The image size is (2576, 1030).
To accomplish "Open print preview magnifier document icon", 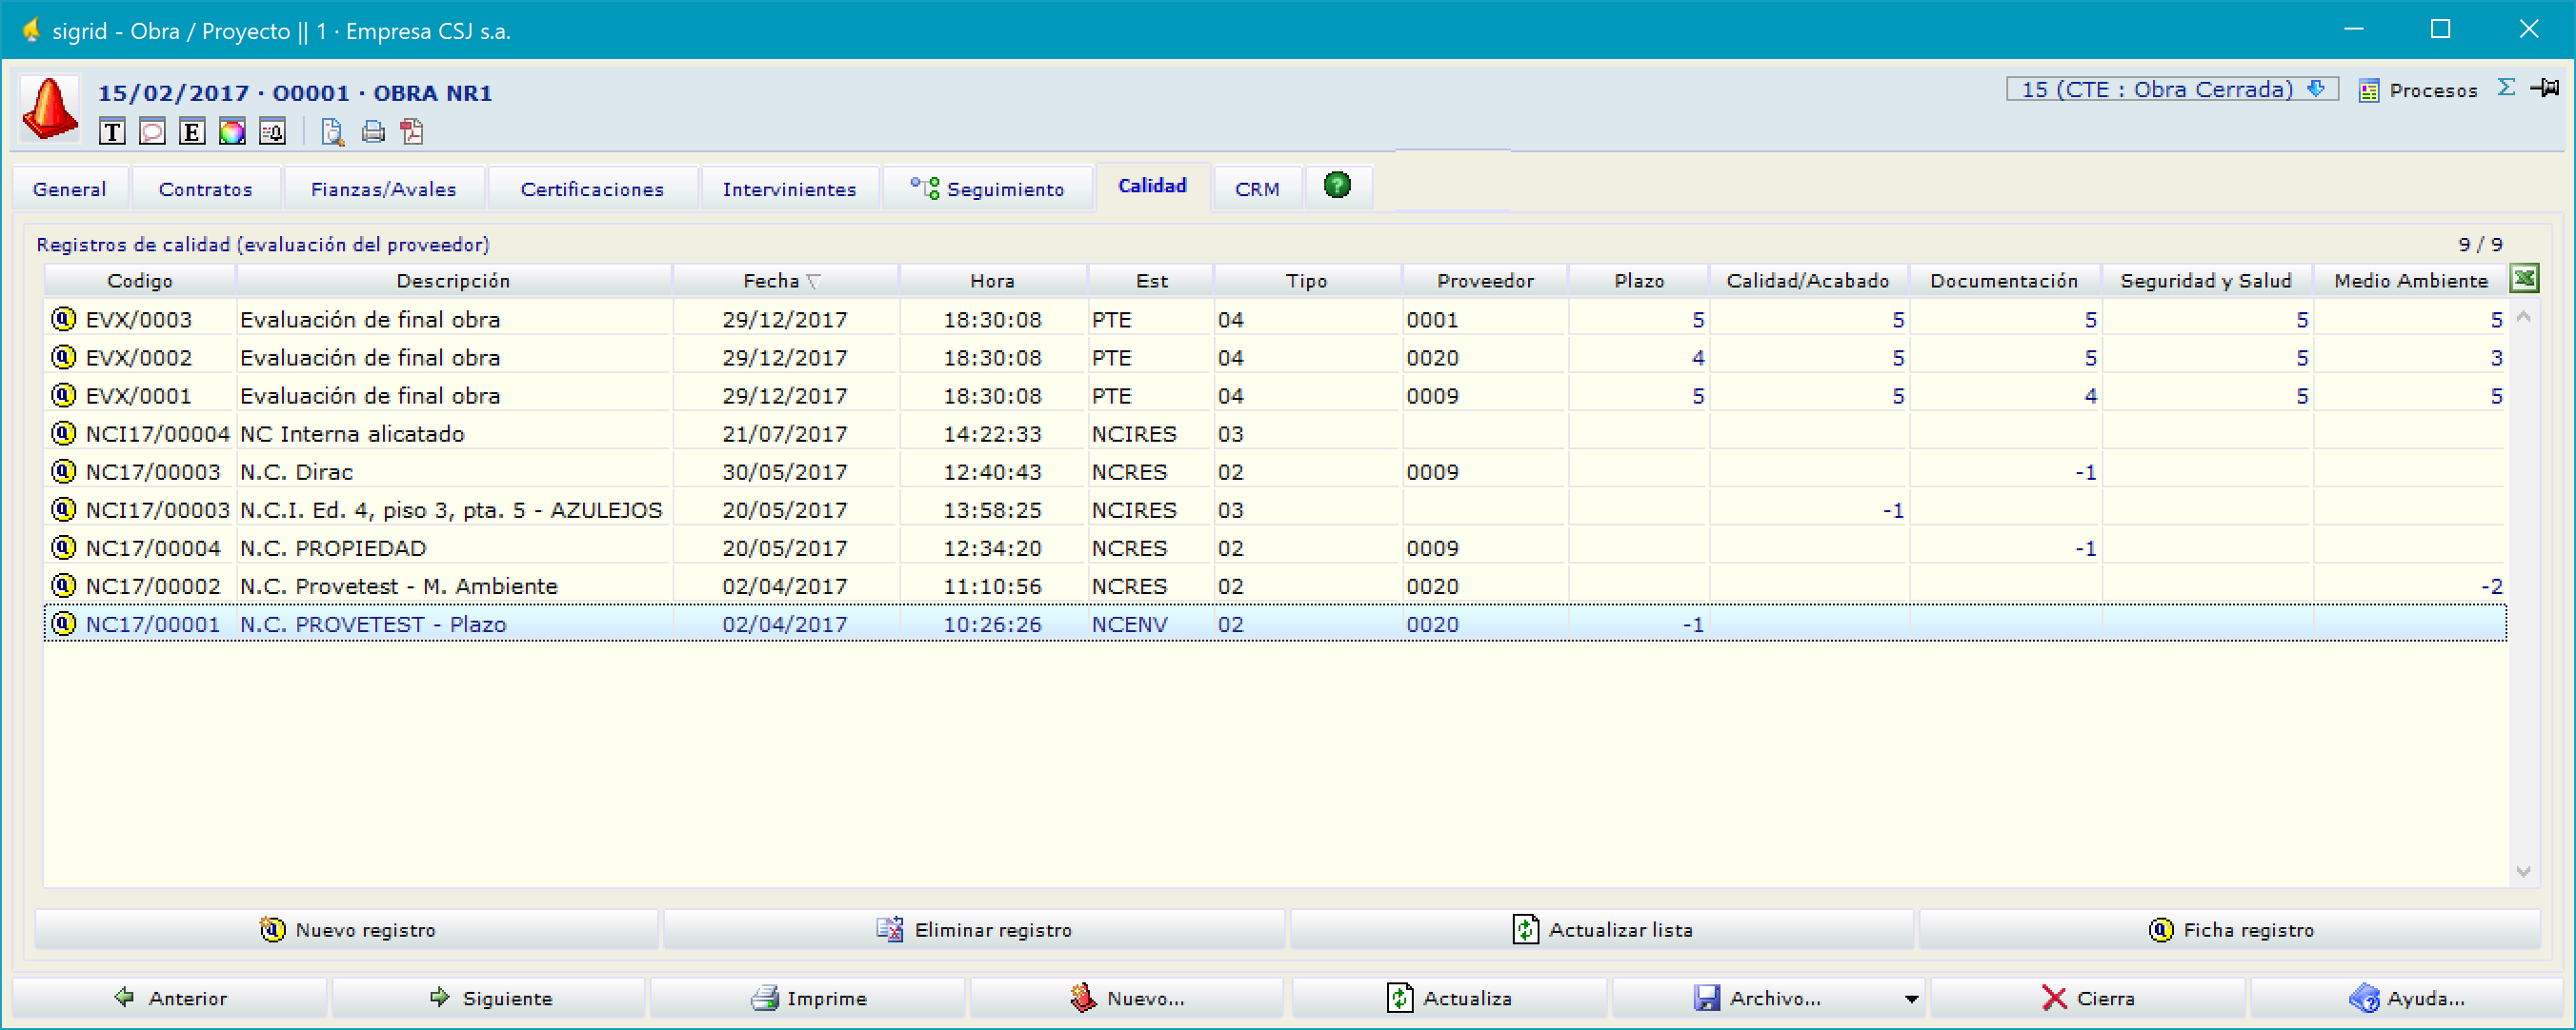I will click(332, 132).
